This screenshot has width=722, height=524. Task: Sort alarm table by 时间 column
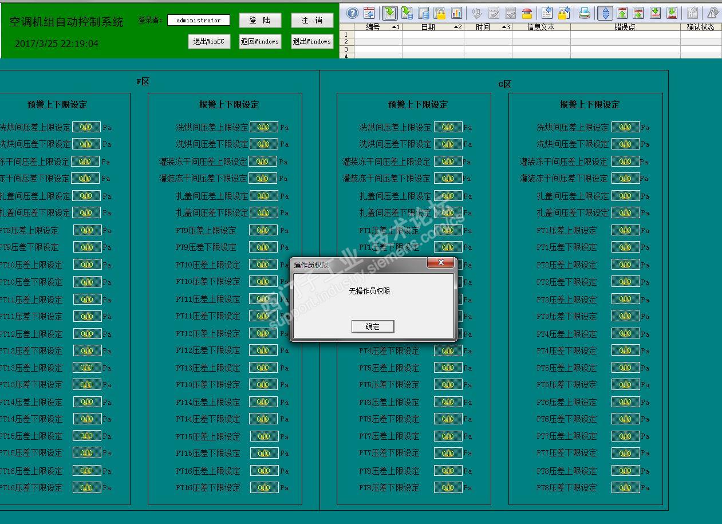pos(488,27)
